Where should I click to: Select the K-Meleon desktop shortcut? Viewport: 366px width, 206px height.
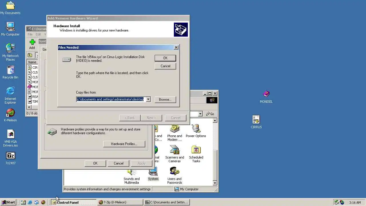(10, 115)
